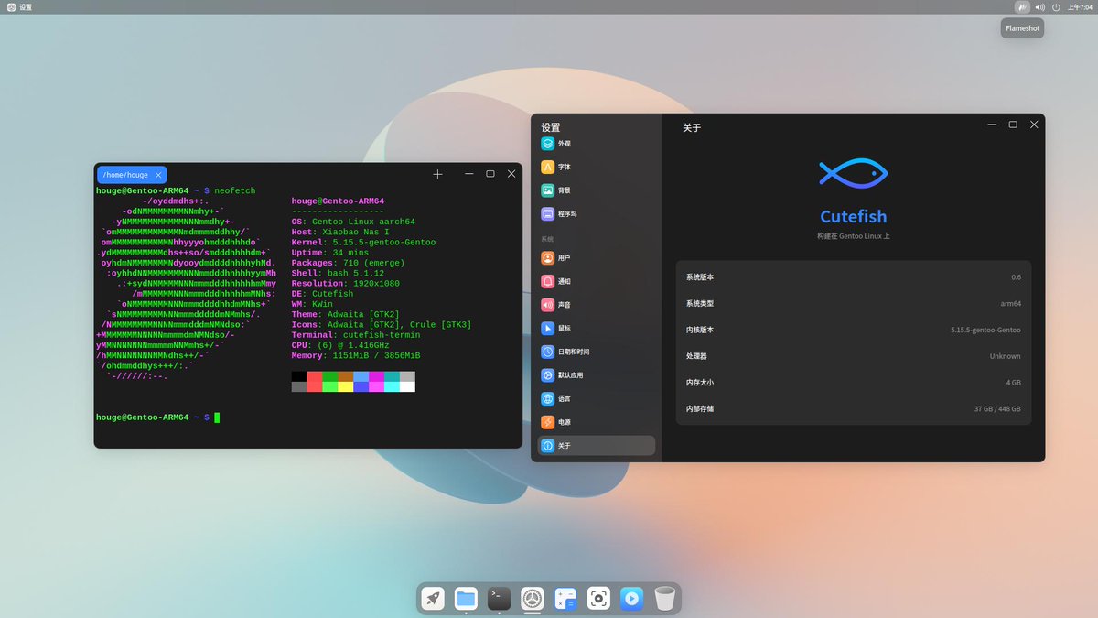Select 默认应用 default applications settings
Viewport: 1098px width, 618px height.
(x=597, y=375)
